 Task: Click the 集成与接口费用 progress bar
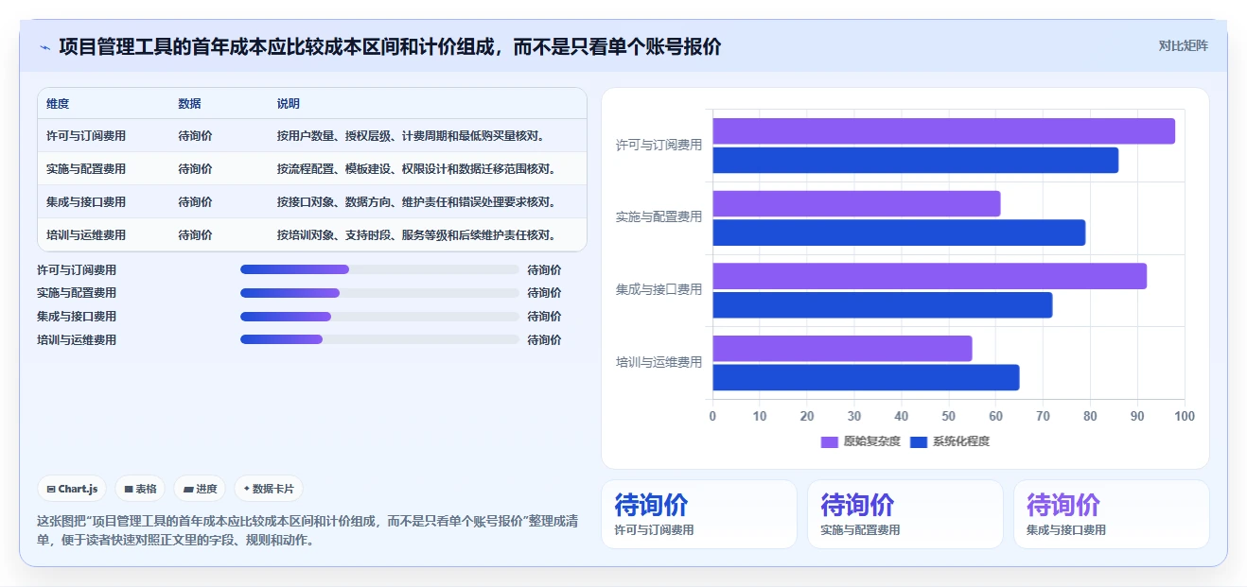point(379,316)
